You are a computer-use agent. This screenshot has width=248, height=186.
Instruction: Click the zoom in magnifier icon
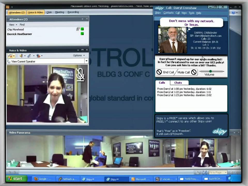[x=236, y=172]
